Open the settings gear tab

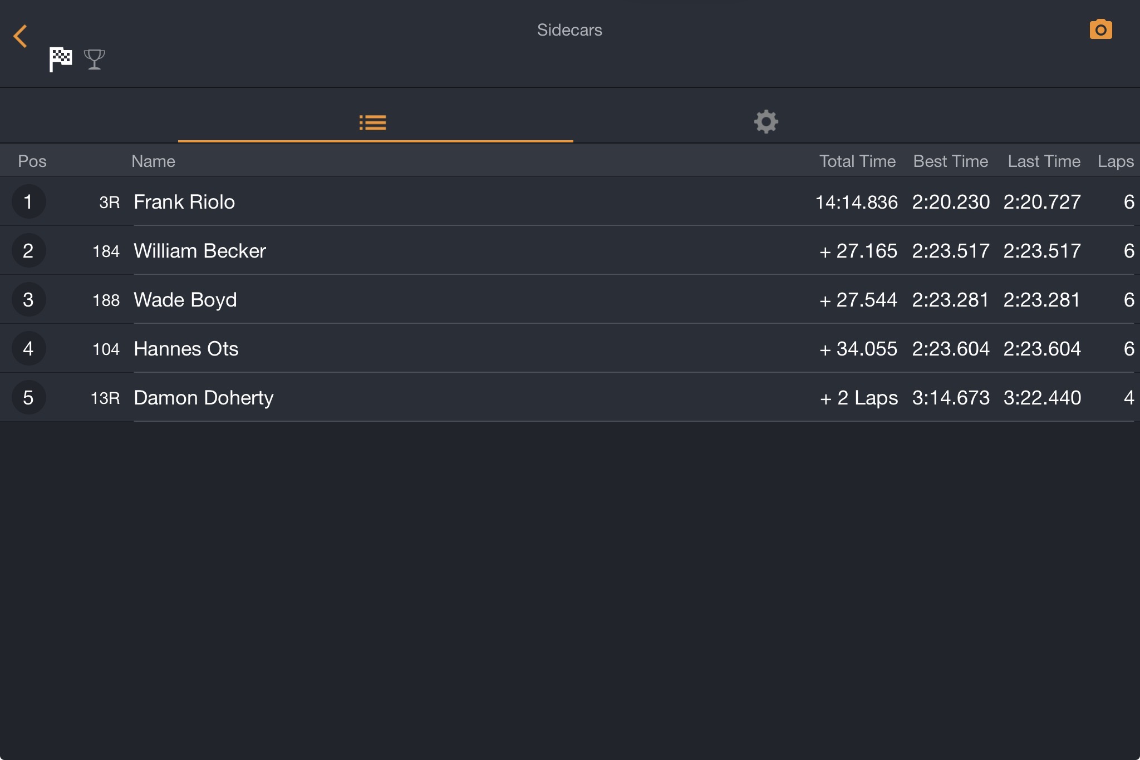tap(766, 121)
